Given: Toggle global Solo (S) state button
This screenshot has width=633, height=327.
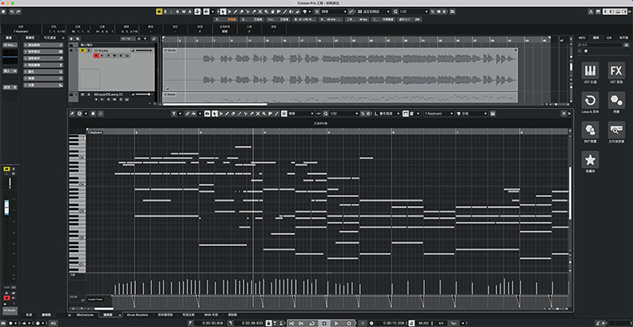Looking at the screenshot, I should point(165,12).
